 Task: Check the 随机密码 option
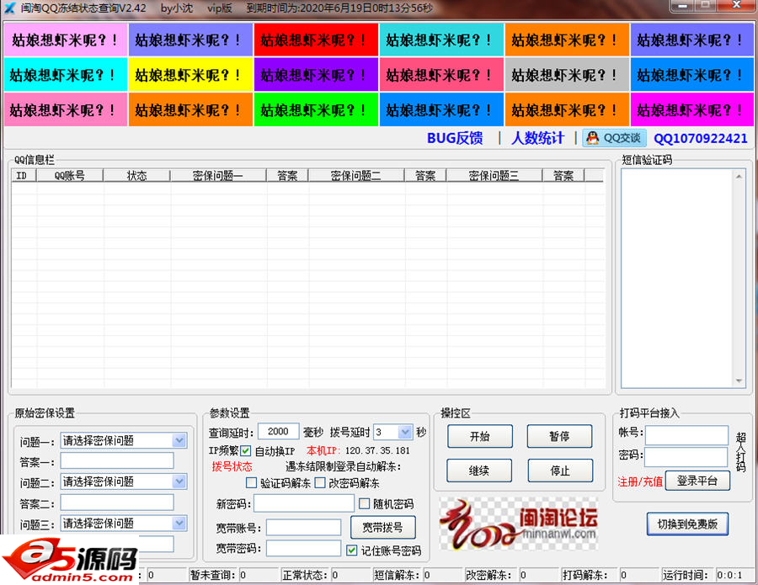[x=365, y=503]
